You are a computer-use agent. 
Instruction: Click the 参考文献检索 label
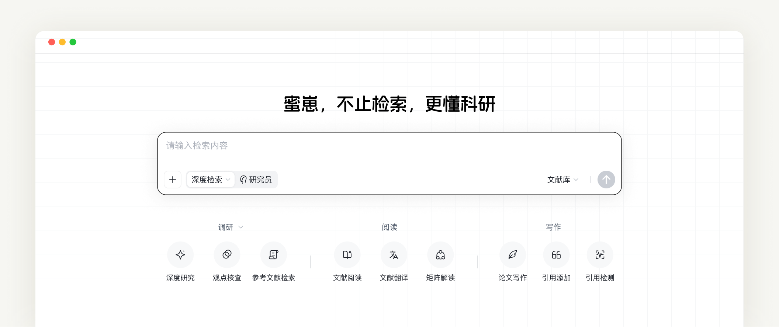(273, 278)
